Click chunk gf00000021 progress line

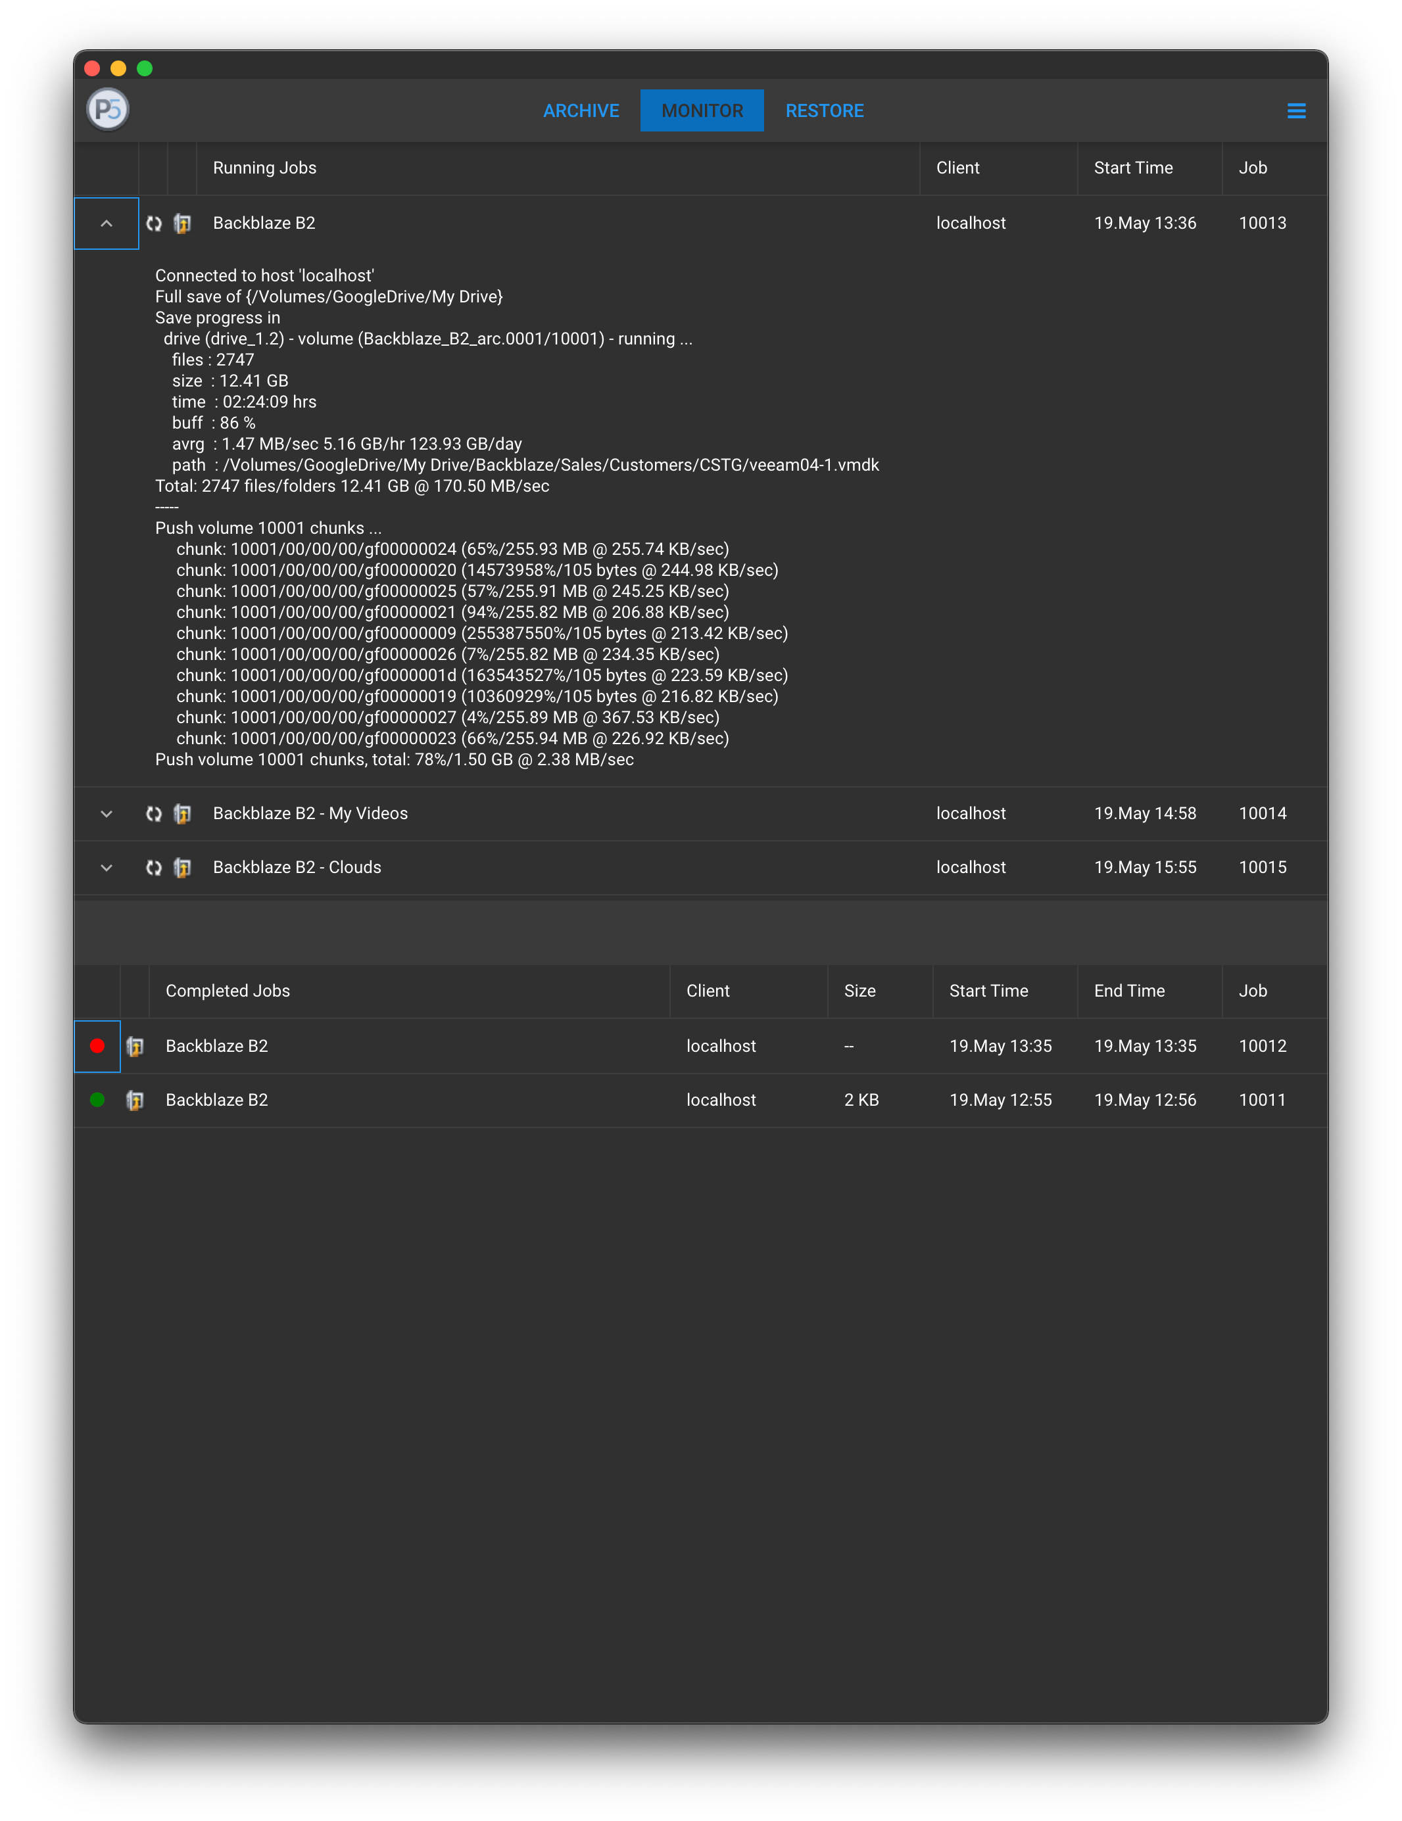point(453,613)
